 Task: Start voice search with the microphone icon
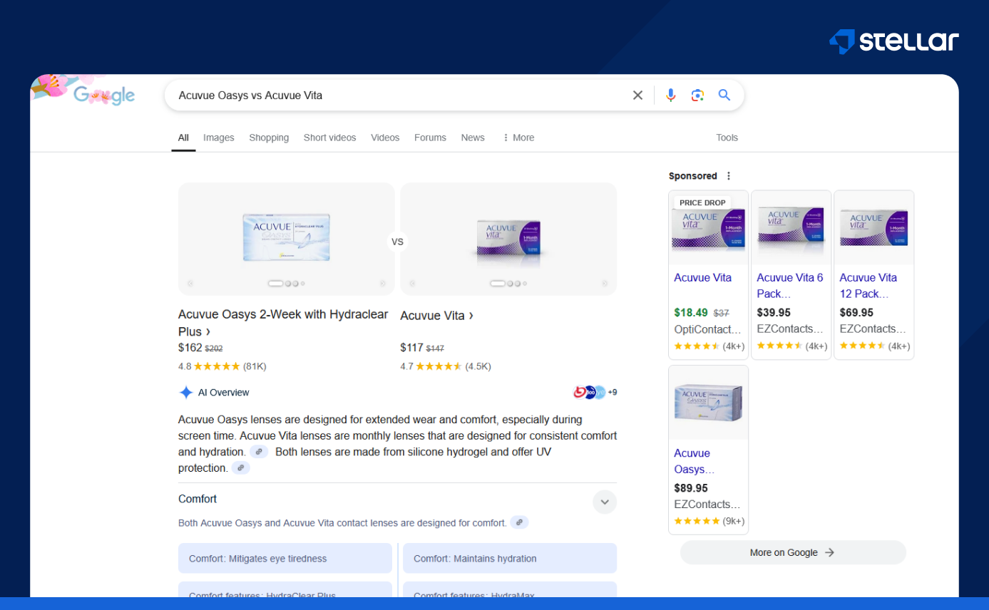670,95
